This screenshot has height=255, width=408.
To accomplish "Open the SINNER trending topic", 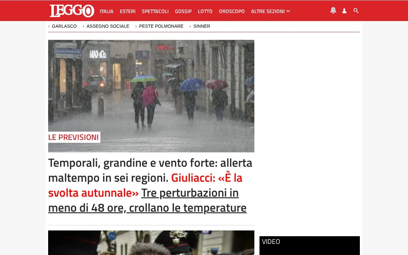I will click(202, 26).
